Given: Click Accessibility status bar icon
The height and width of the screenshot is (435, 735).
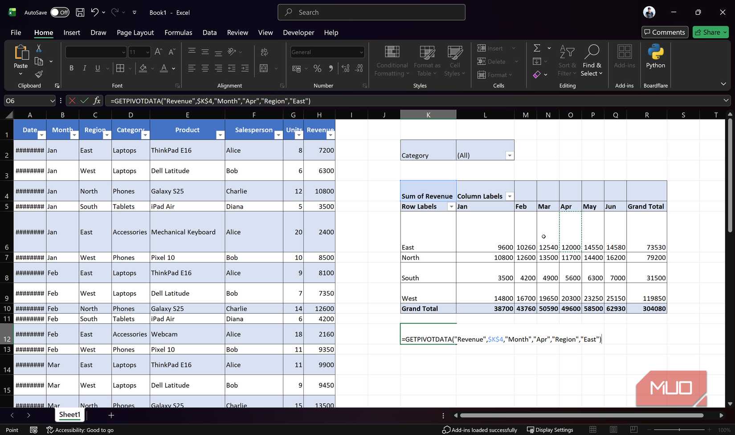Looking at the screenshot, I should tap(50, 430).
